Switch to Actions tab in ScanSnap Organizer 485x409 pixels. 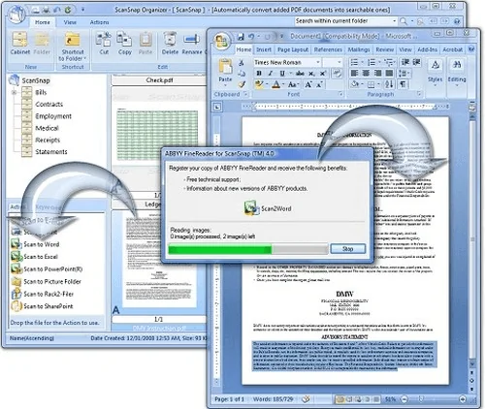(99, 22)
